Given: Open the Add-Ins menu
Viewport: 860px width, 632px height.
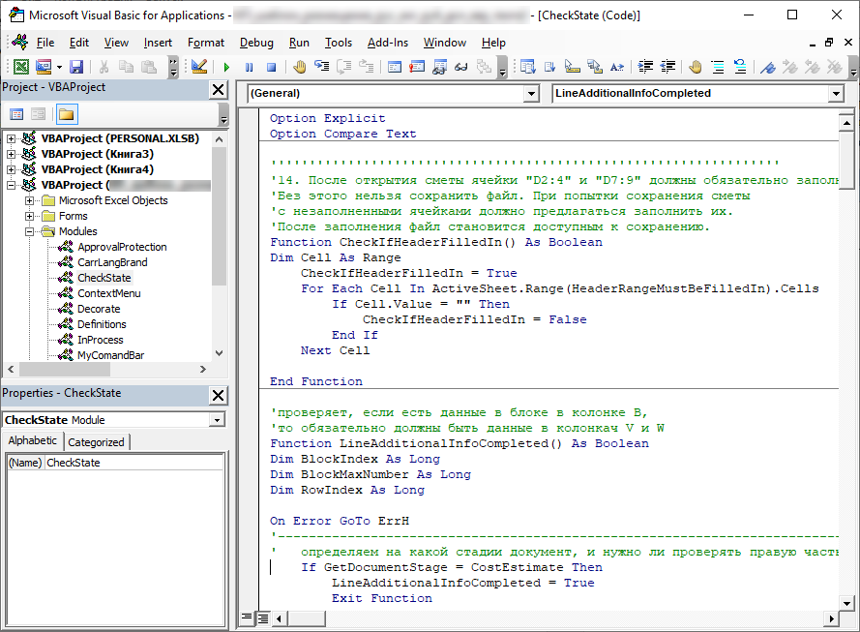Looking at the screenshot, I should pyautogui.click(x=388, y=43).
